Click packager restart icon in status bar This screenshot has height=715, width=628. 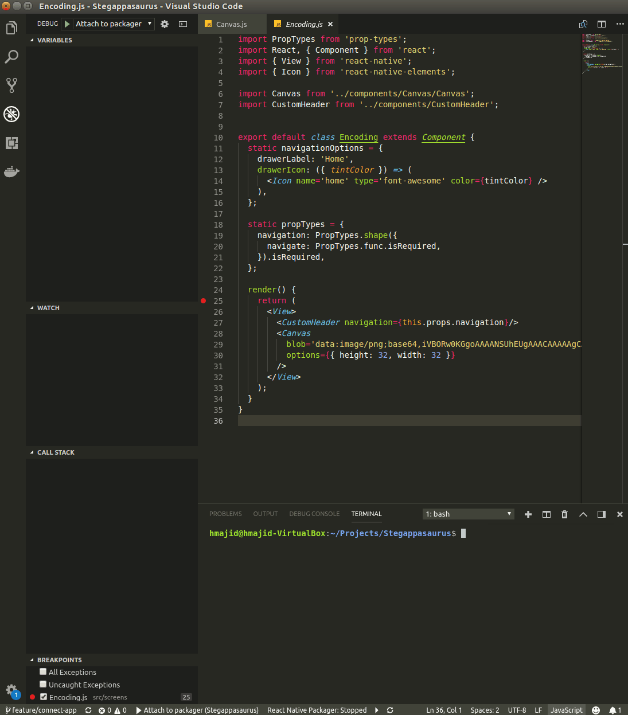(x=390, y=710)
